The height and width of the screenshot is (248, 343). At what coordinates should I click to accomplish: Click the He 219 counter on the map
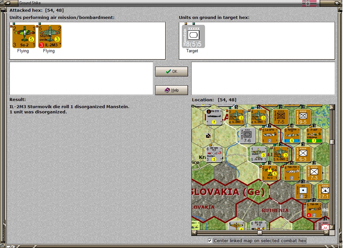point(214,117)
